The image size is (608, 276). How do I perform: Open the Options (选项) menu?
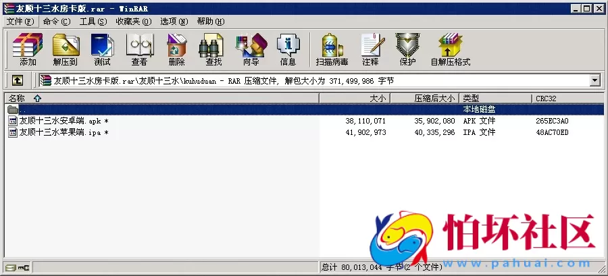tap(174, 22)
